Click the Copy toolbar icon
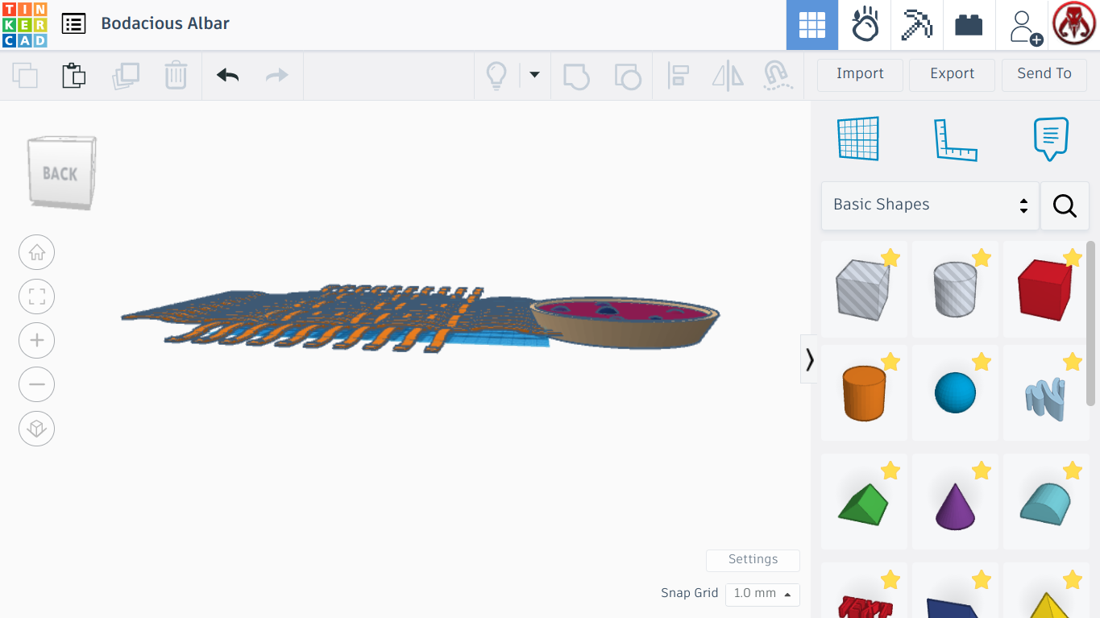 (25, 76)
